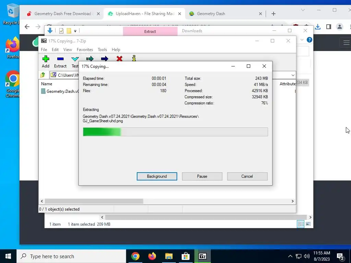The width and height of the screenshot is (351, 263).
Task: Click the Test icon in 7-Zip toolbar
Action: (x=75, y=62)
